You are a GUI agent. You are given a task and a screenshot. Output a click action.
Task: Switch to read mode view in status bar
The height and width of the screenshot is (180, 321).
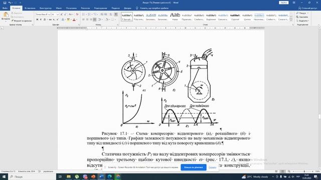pos(276,171)
